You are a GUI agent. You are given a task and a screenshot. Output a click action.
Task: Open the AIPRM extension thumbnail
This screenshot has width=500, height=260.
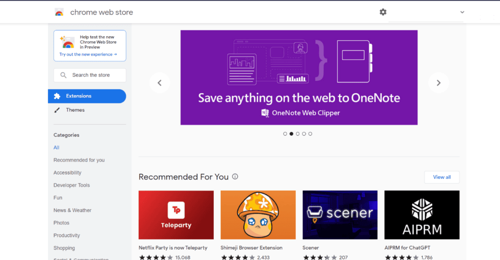pos(422,215)
